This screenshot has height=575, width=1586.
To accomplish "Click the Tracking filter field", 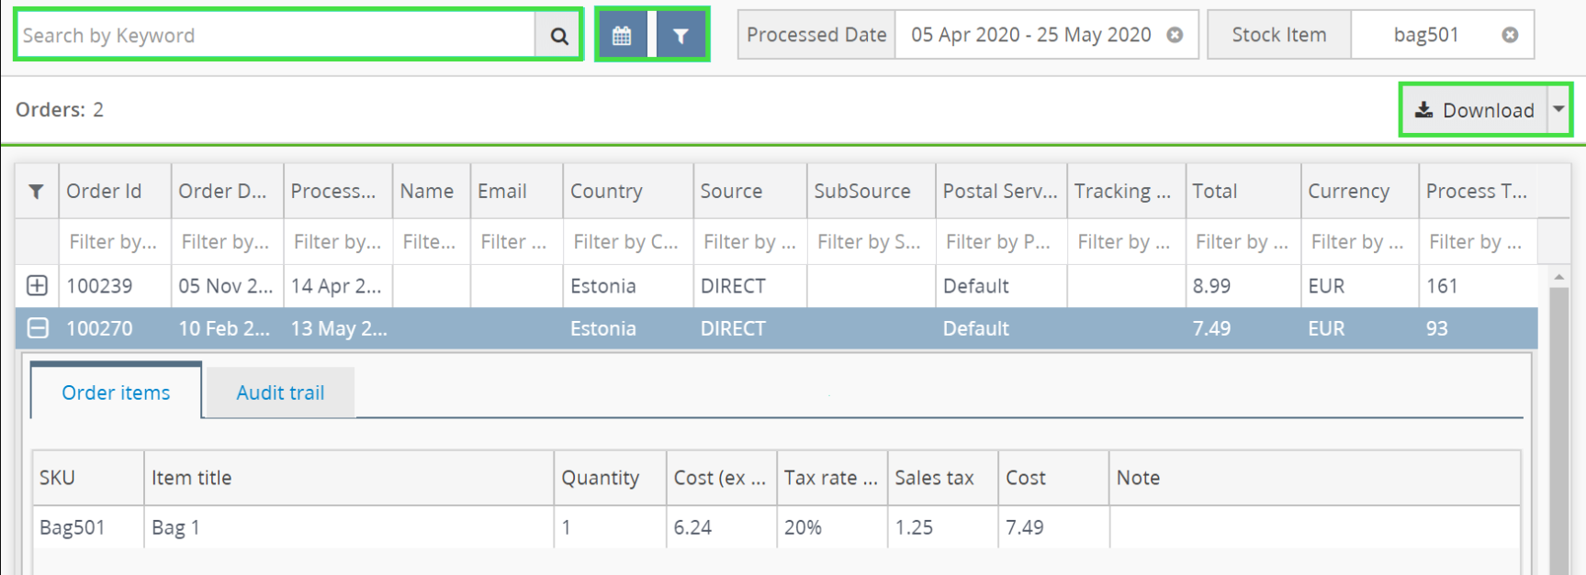I will pyautogui.click(x=1126, y=241).
